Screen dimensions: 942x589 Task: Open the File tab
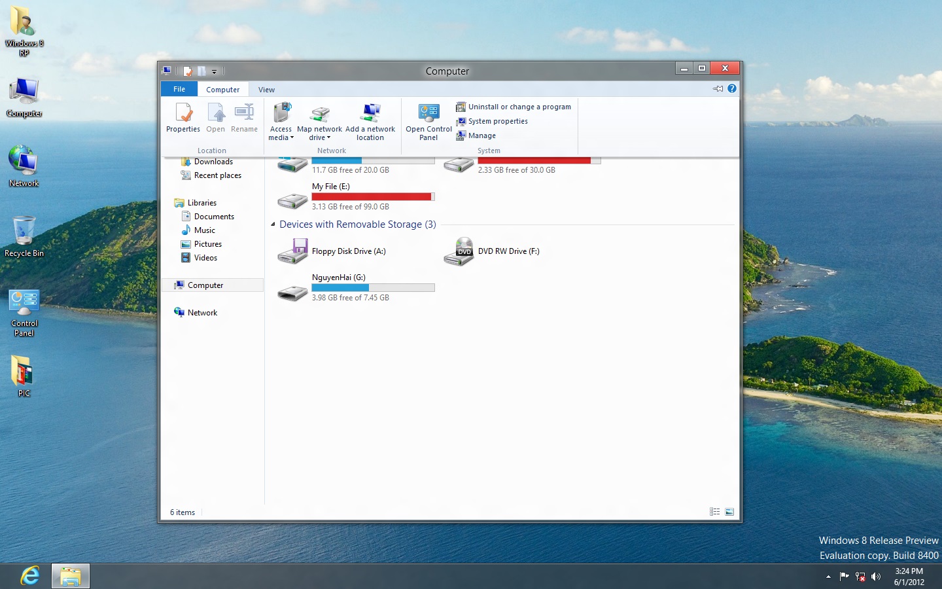(179, 89)
